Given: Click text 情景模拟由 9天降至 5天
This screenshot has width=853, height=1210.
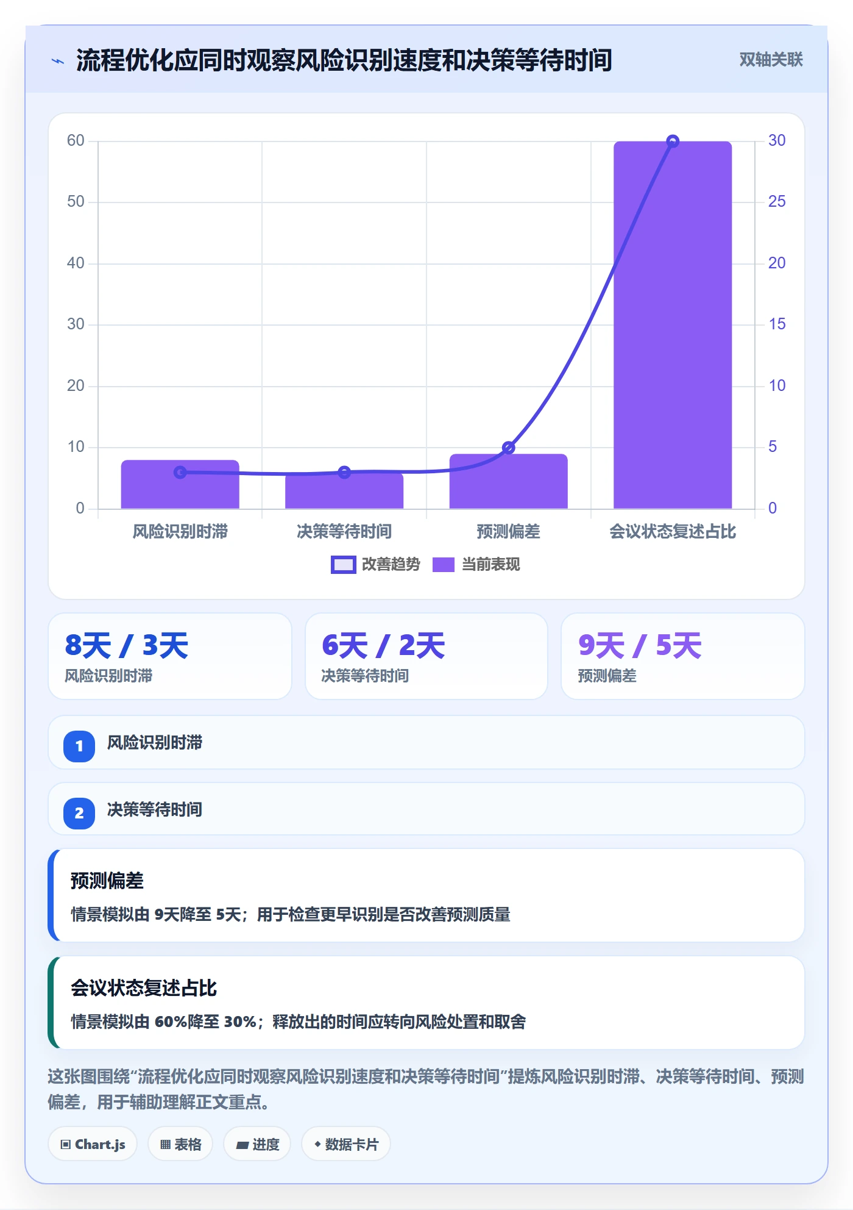Looking at the screenshot, I should [x=156, y=915].
